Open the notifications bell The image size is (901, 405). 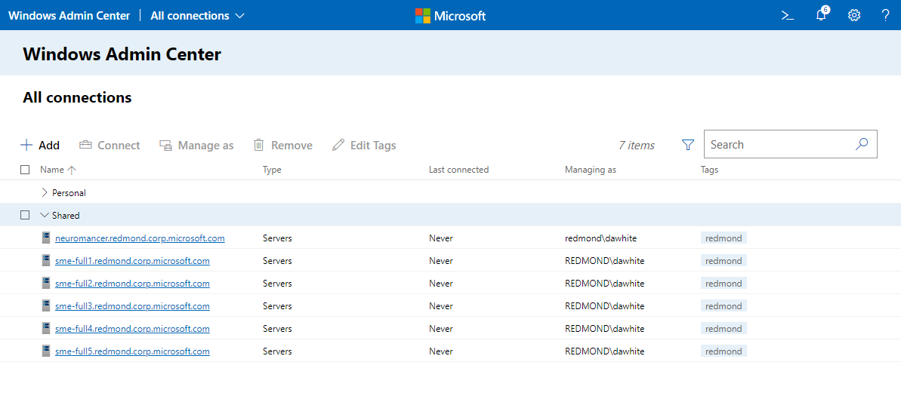pos(821,15)
